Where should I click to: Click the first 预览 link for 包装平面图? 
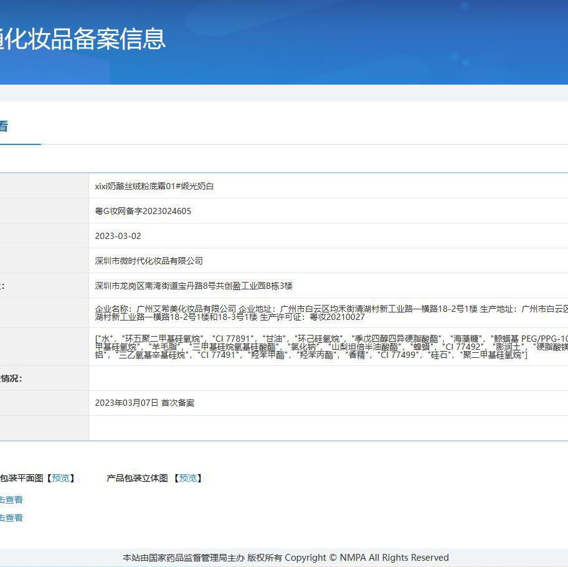tap(60, 478)
